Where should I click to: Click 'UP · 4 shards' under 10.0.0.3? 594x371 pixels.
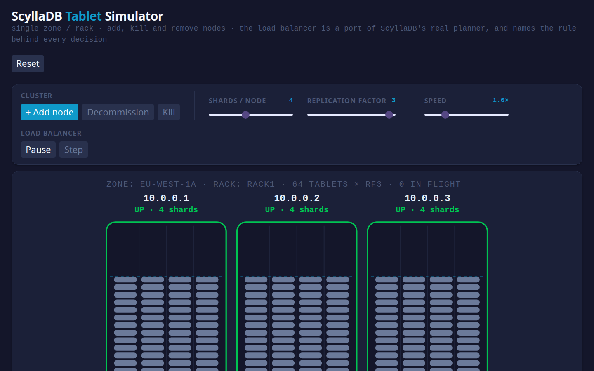click(x=427, y=210)
